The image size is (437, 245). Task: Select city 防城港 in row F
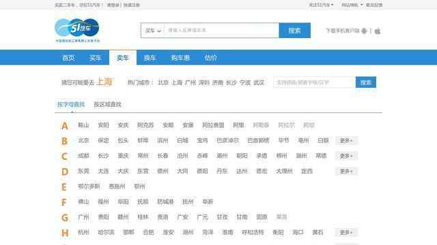point(165,201)
